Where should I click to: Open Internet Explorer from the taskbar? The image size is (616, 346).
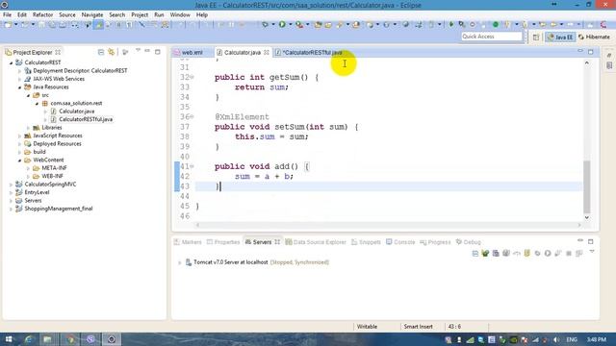[29, 339]
